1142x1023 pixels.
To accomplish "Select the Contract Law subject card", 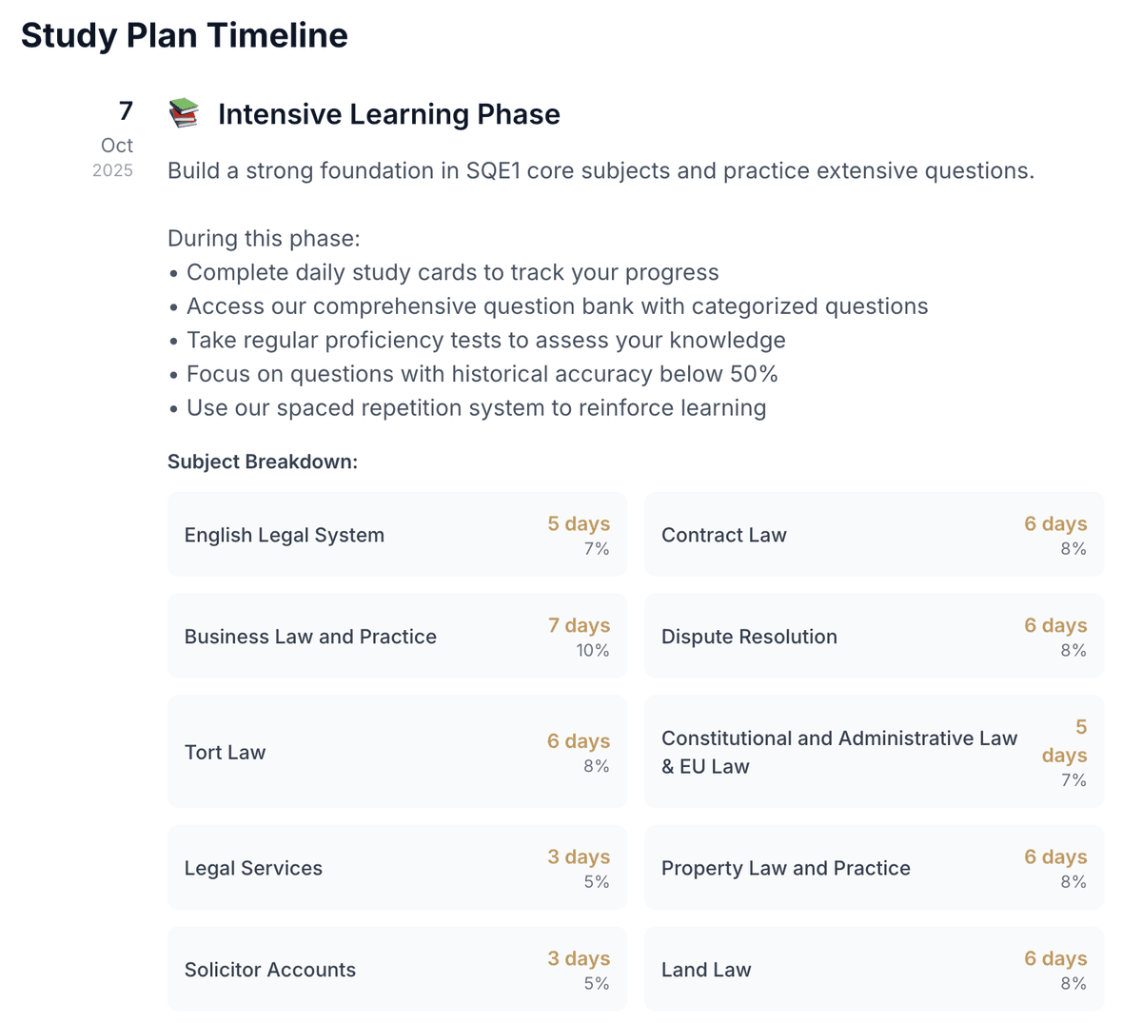I will pos(874,535).
